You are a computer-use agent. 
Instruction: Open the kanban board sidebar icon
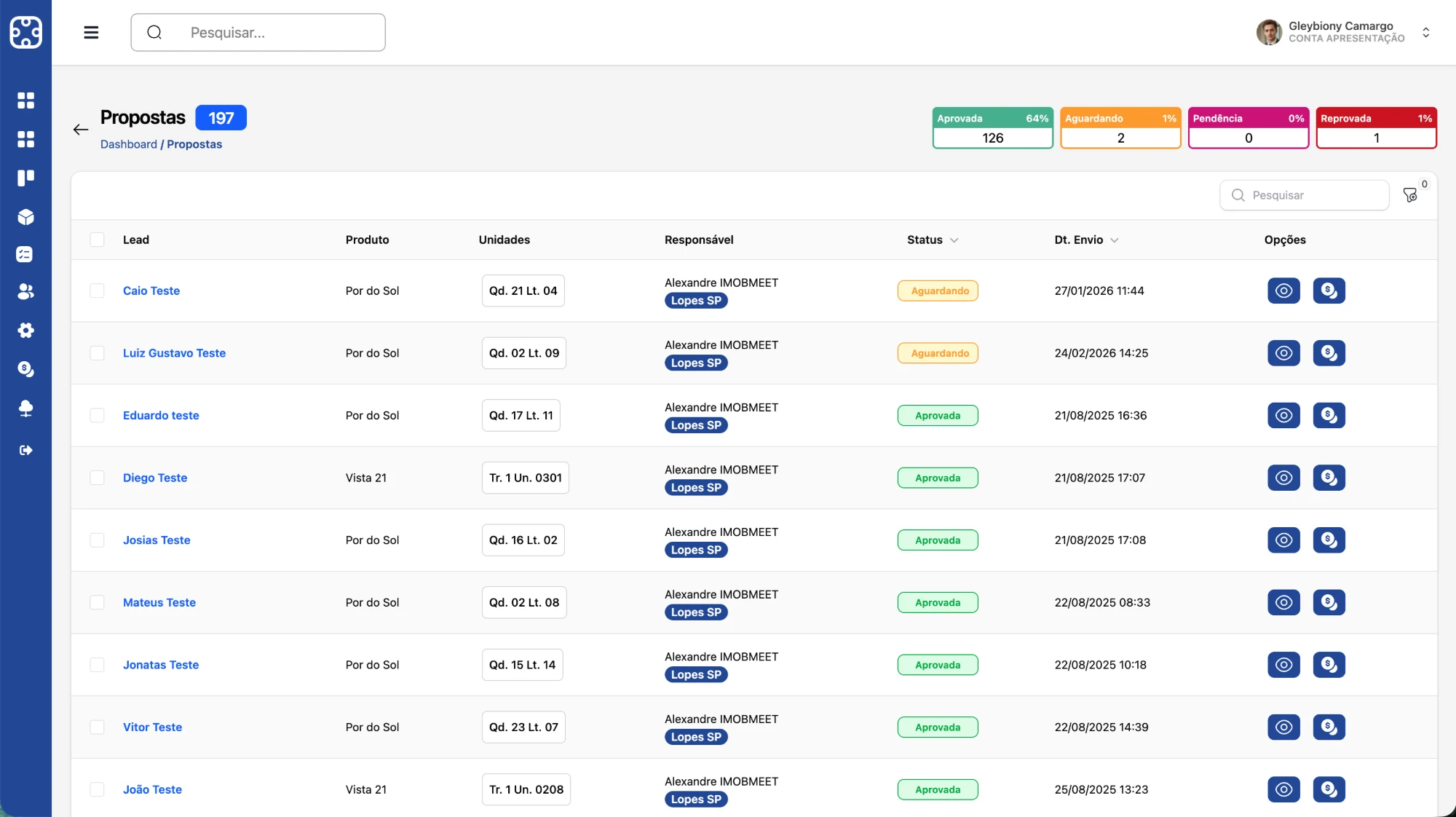click(25, 178)
